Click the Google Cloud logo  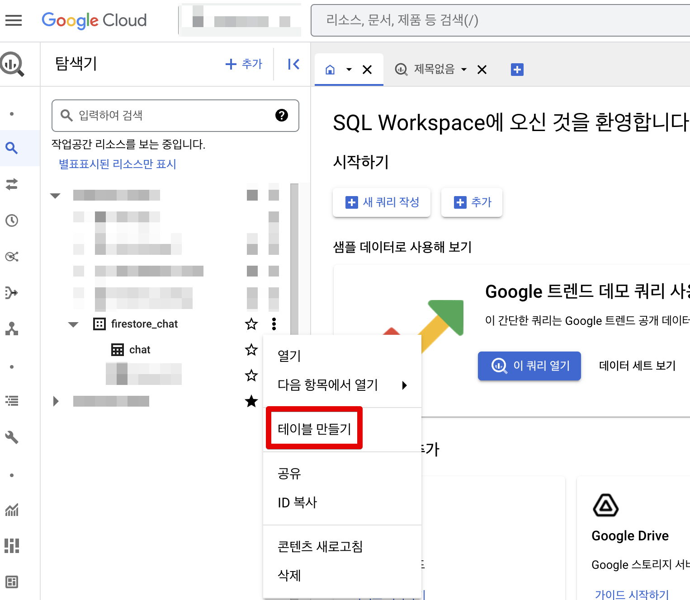tap(94, 20)
